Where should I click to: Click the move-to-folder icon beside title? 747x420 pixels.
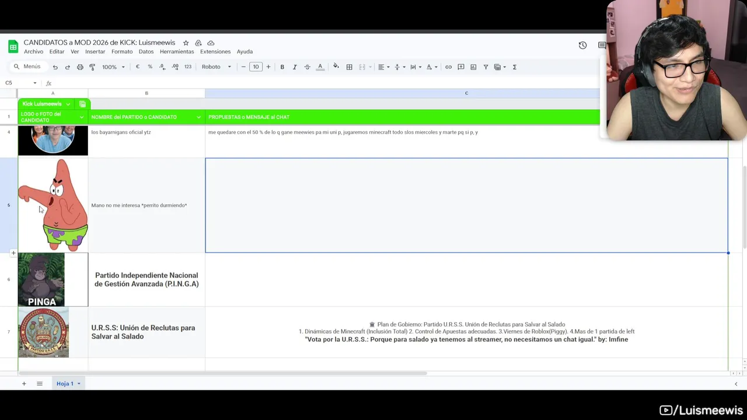198,43
